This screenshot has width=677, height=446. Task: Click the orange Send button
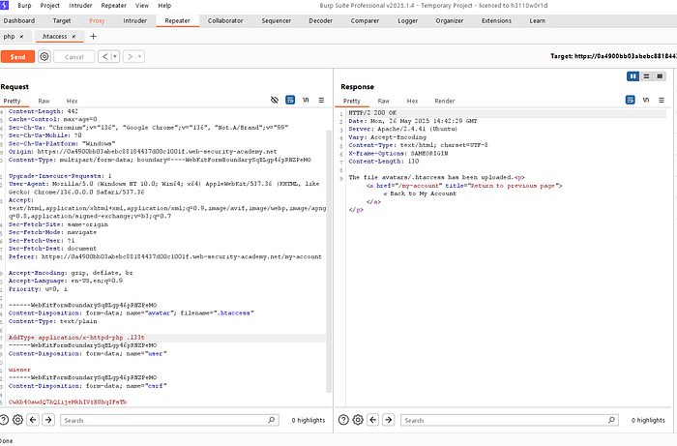click(17, 56)
